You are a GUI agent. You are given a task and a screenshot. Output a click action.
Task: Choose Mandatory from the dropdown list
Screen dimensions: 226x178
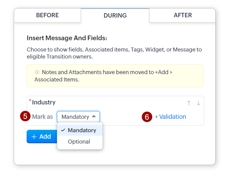[x=82, y=130]
